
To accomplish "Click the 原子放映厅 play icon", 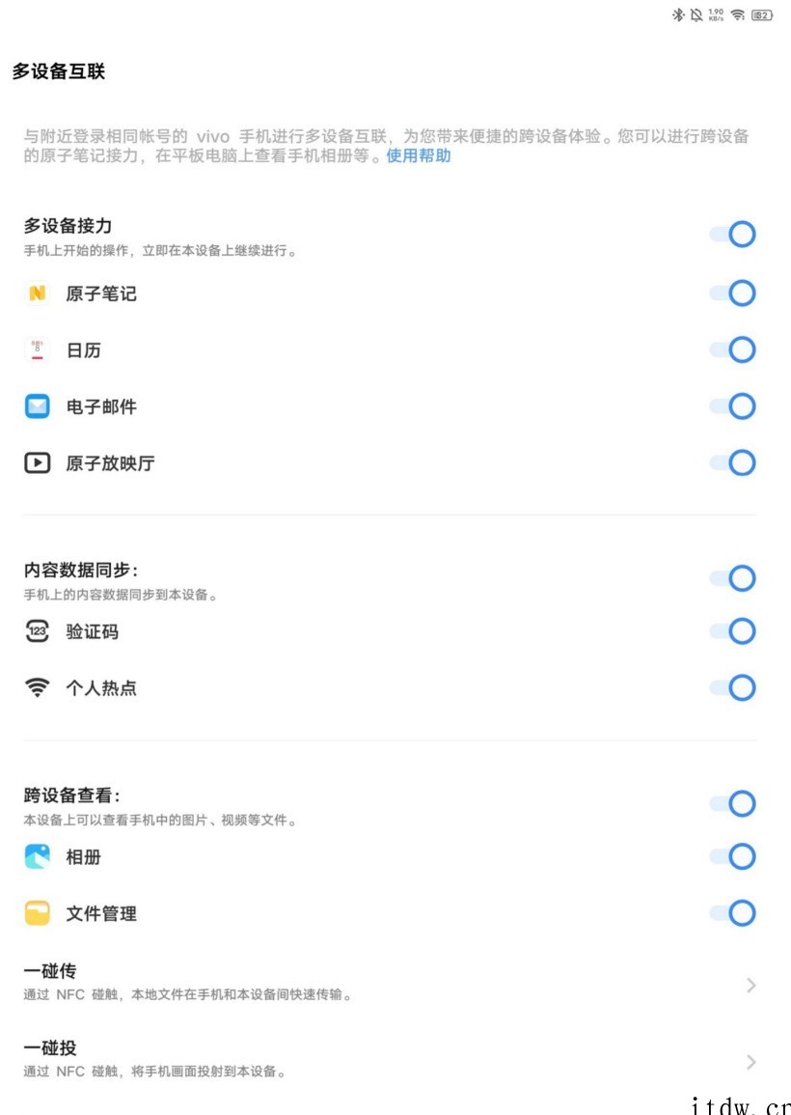I will coord(37,463).
